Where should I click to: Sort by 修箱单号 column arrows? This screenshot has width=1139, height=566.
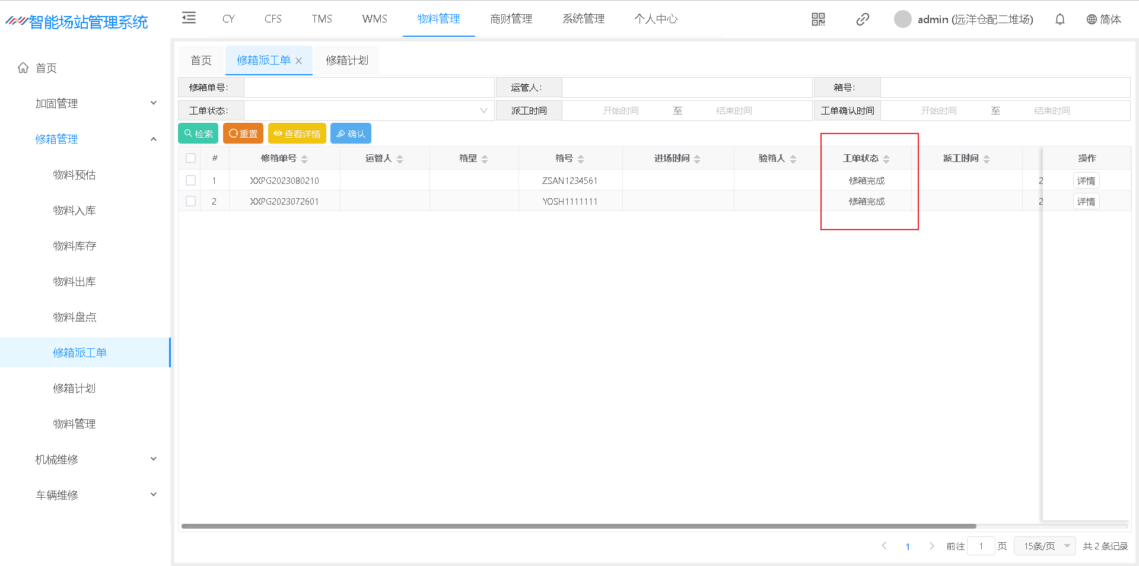click(x=304, y=159)
